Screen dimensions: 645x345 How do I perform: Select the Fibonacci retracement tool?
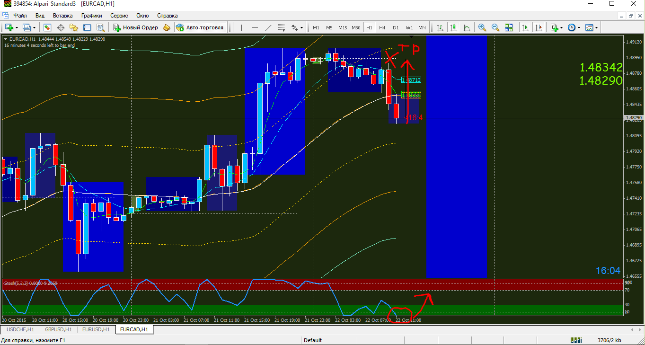(282, 27)
